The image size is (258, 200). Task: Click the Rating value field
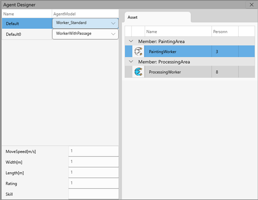pyautogui.click(x=93, y=183)
